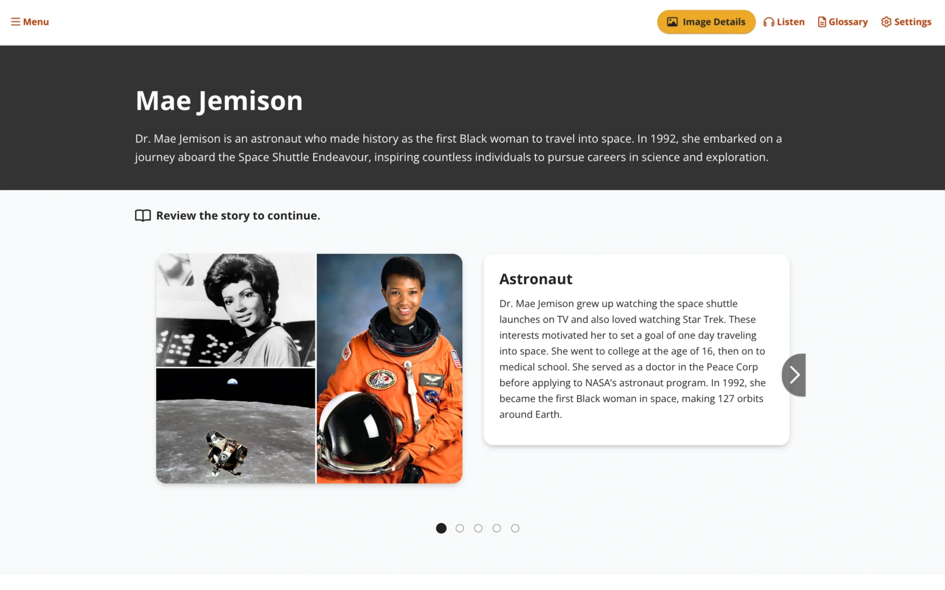Screen dimensions: 945x590
Task: Jump to the second carousel dot
Action: [460, 528]
